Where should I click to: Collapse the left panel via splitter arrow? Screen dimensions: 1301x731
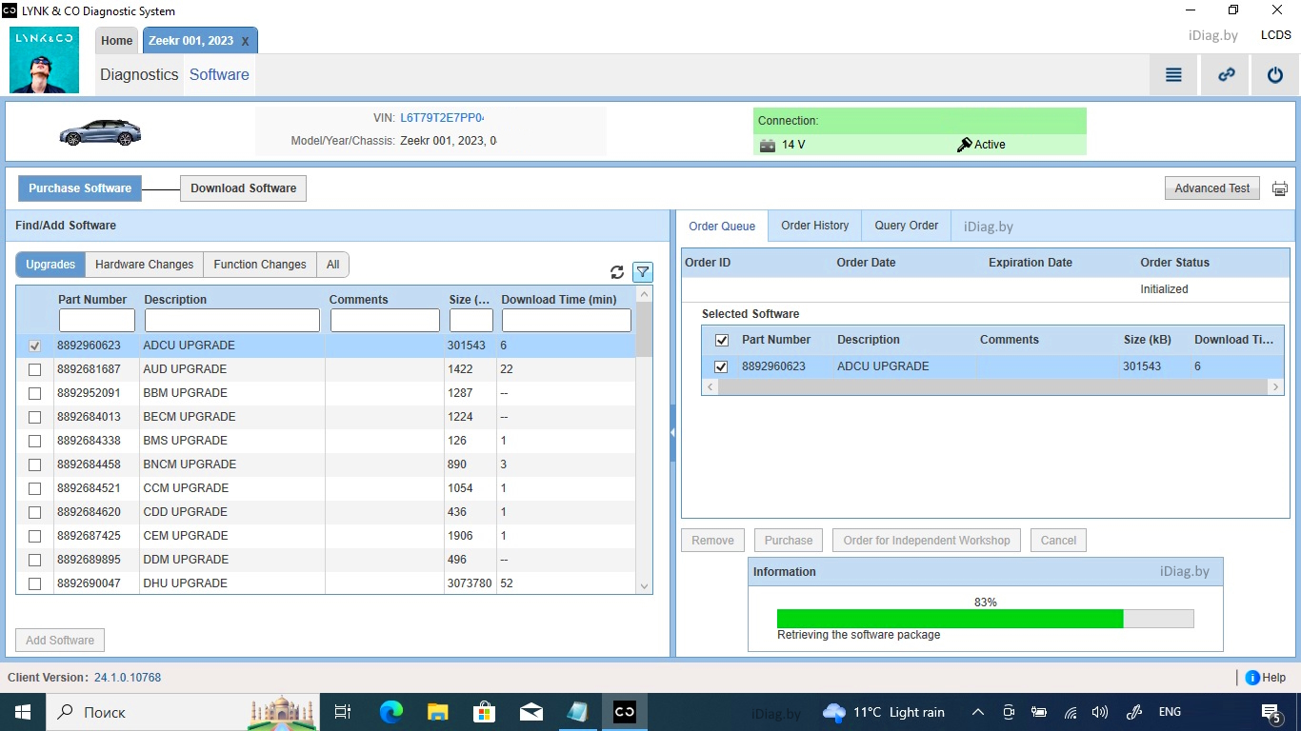pyautogui.click(x=672, y=432)
